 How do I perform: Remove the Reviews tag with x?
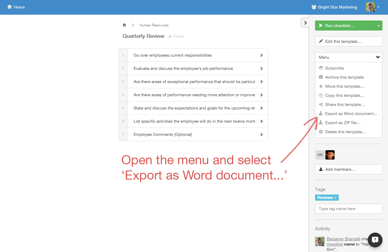pos(335,198)
